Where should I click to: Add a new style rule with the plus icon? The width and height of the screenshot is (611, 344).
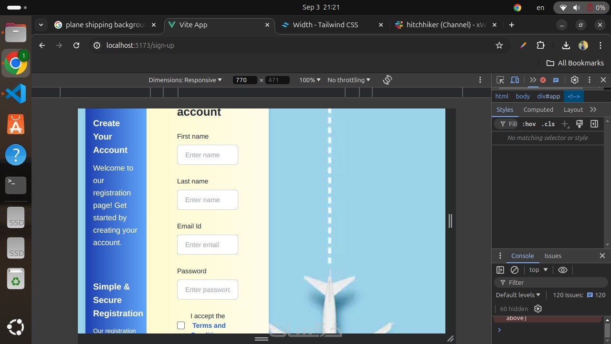[x=565, y=124]
